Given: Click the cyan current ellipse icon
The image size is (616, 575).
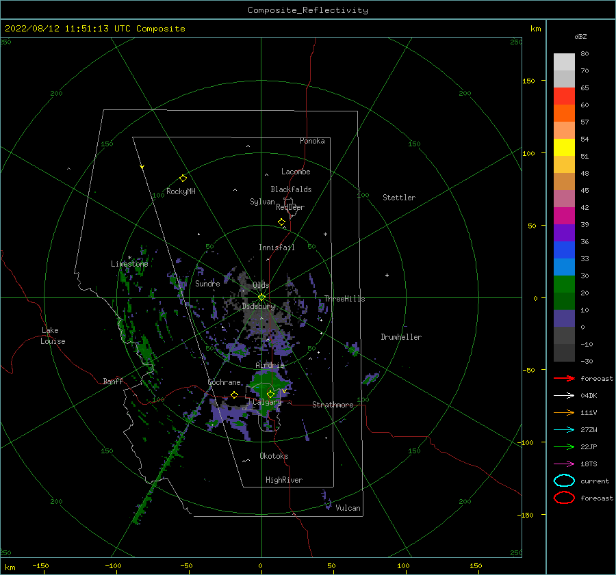Looking at the screenshot, I should click(x=564, y=481).
